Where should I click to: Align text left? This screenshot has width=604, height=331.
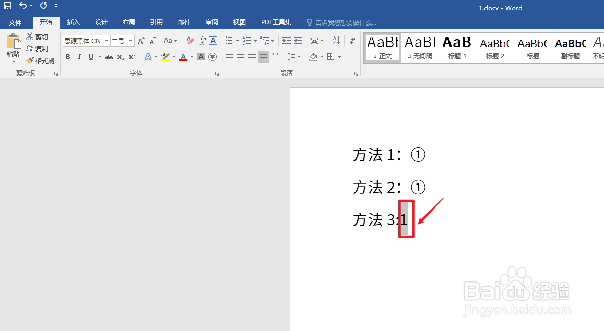coord(229,57)
